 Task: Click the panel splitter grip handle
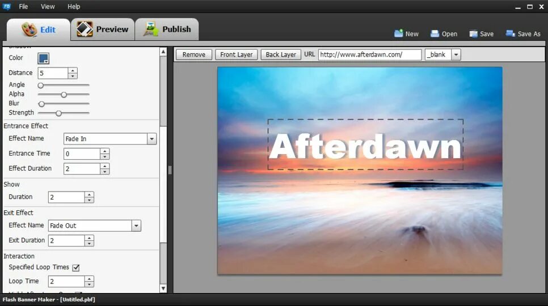(170, 170)
